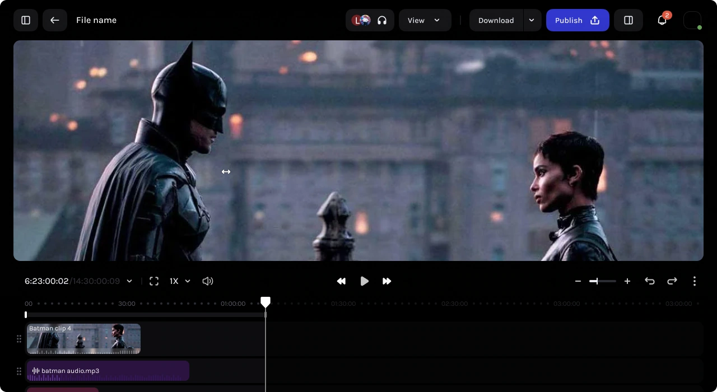Screen dimensions: 717x392
Task: Click the headphones icon
Action: tap(382, 20)
